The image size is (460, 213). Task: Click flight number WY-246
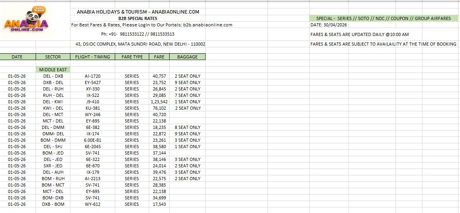point(92,115)
